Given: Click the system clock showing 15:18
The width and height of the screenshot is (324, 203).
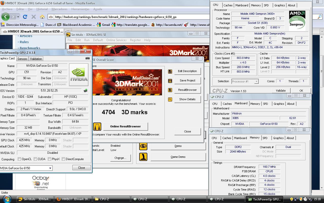Looking at the screenshot, I should pyautogui.click(x=317, y=199).
